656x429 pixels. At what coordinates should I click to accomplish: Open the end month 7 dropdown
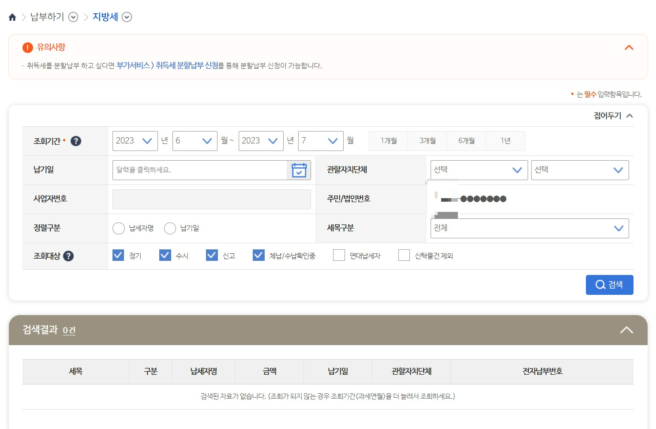pos(321,141)
